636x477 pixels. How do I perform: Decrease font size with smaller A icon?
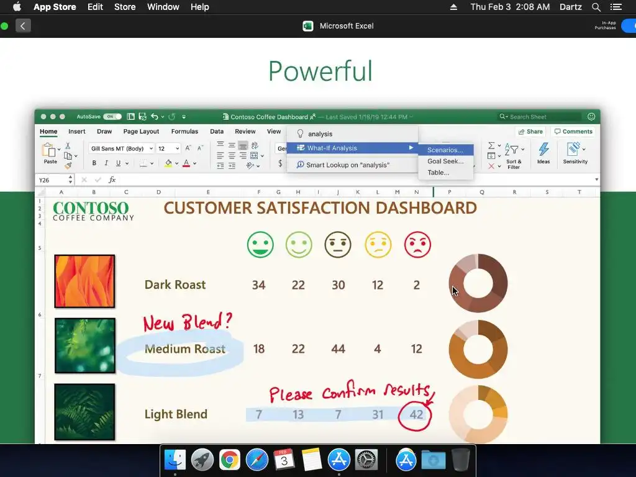(x=200, y=148)
